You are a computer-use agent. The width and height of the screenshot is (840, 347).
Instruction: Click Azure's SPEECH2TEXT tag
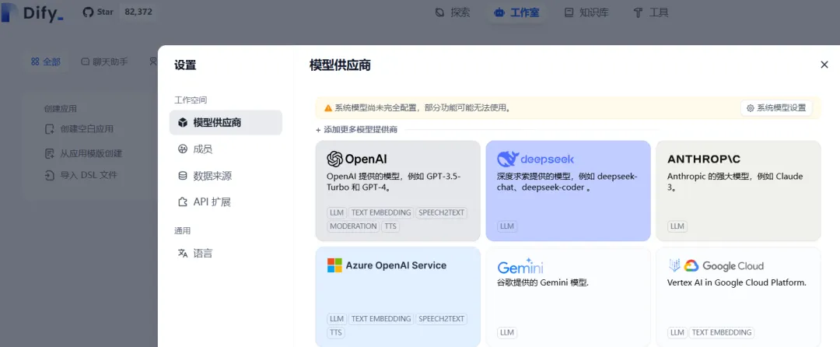pyautogui.click(x=442, y=319)
